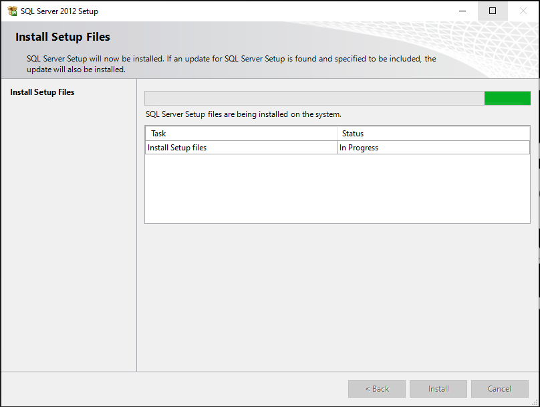Click the setup files being installed message

(x=243, y=114)
